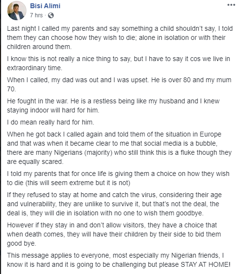Viewport: 239px width, 274px height.
Task: Visit the Bisi Alimi profile name link
Action: pos(45,6)
